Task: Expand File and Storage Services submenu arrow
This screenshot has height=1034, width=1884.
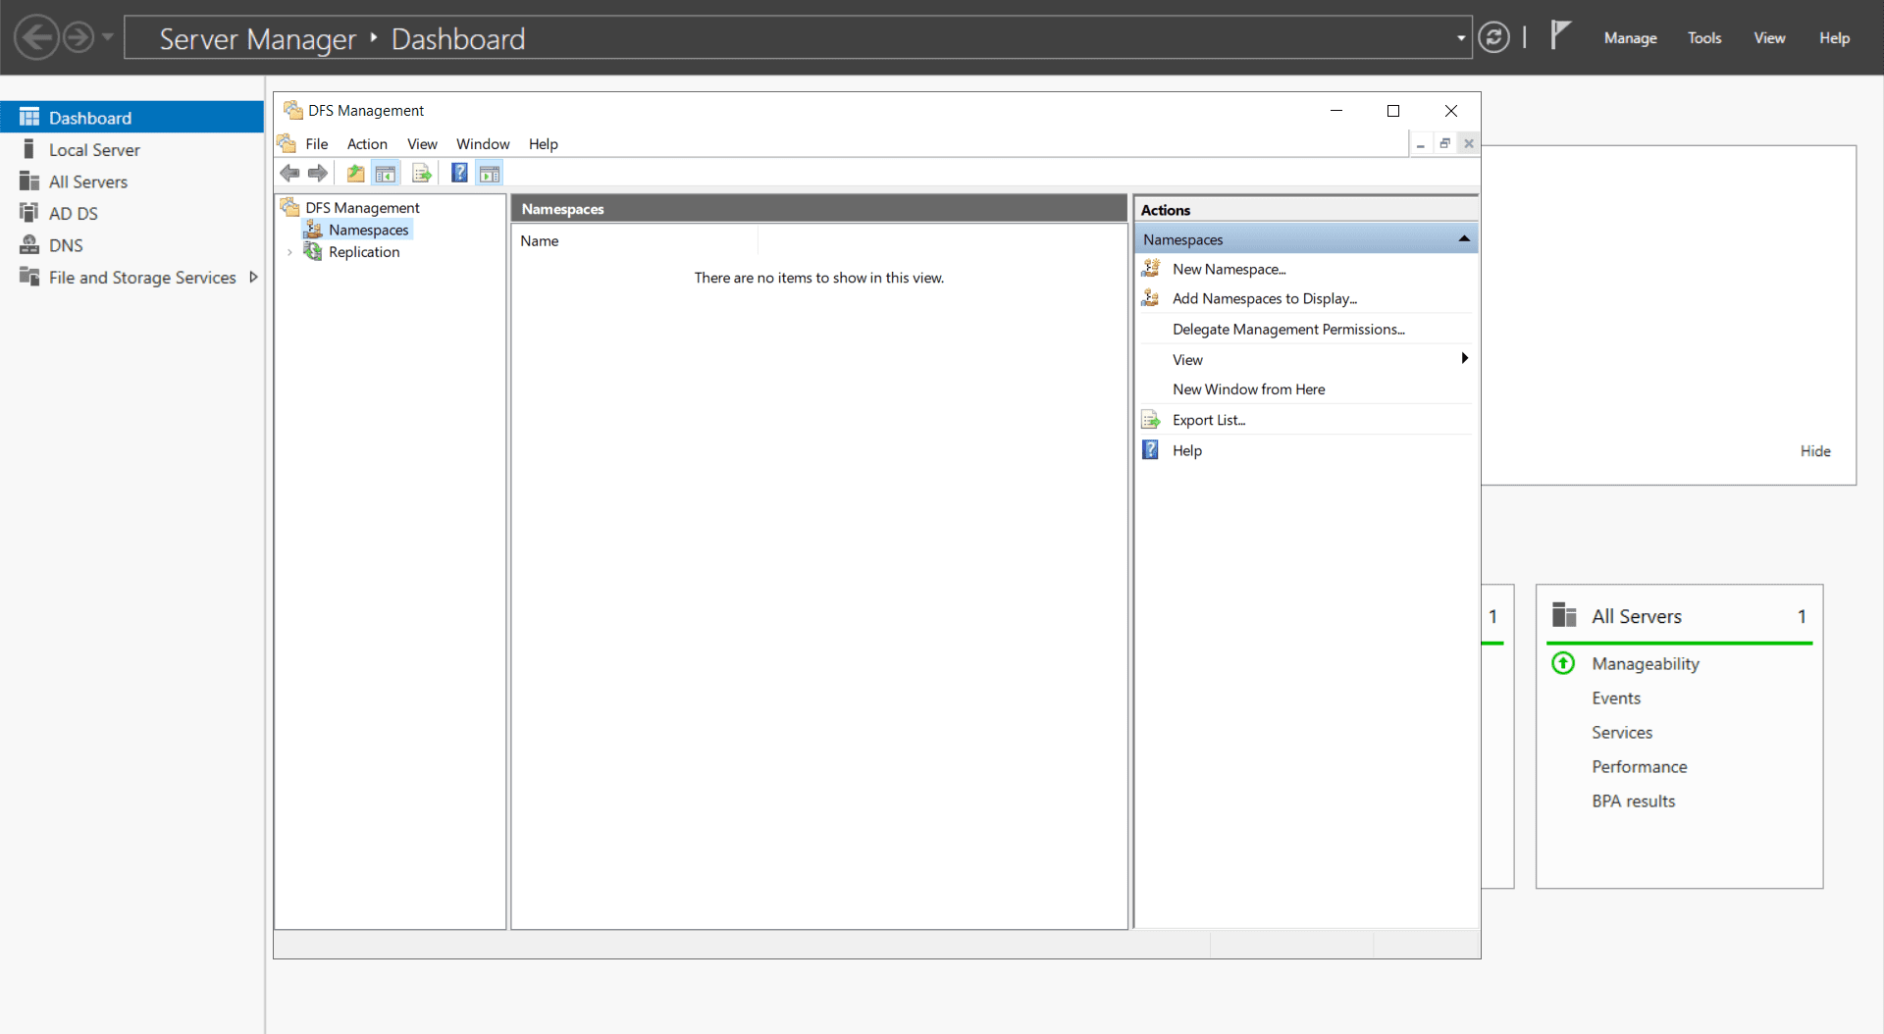Action: 253,278
